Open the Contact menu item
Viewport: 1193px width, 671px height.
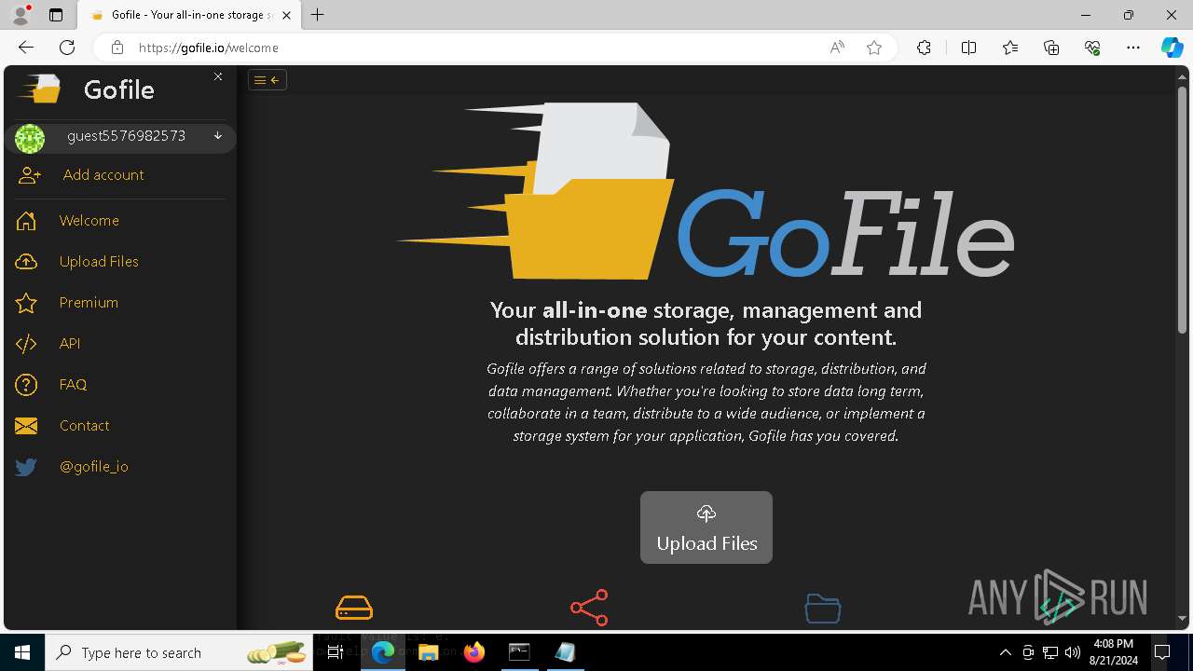click(84, 426)
